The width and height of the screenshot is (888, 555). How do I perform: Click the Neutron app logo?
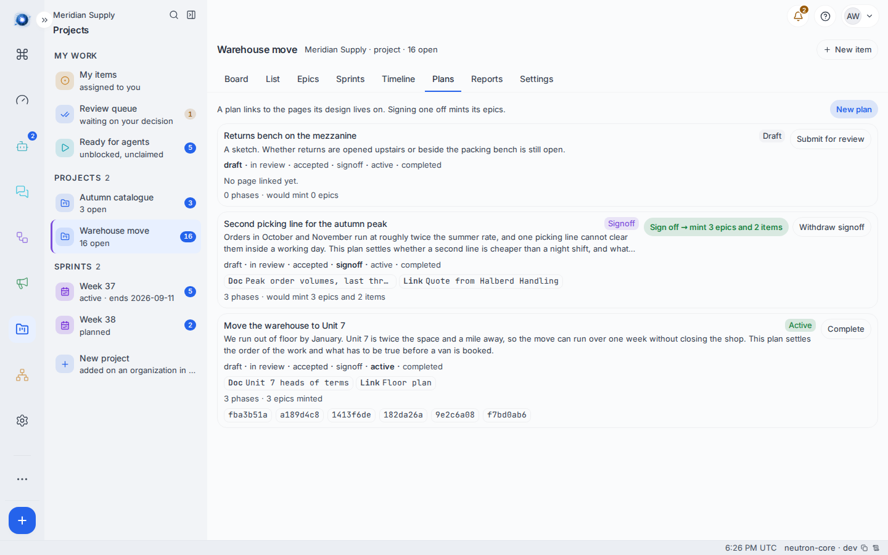point(22,20)
